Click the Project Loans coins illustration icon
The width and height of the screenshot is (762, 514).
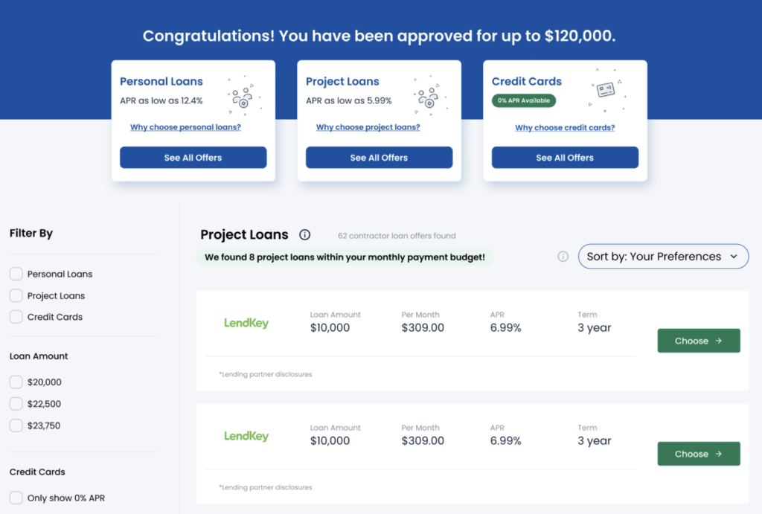tap(427, 94)
